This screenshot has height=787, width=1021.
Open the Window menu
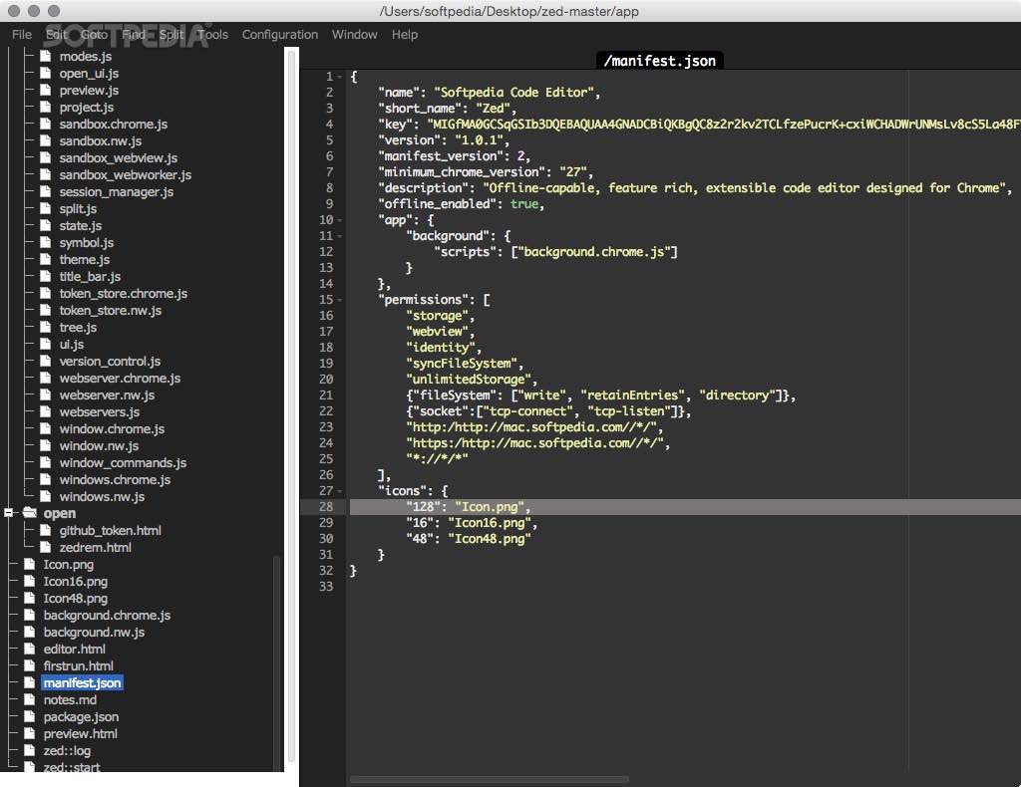pos(354,35)
